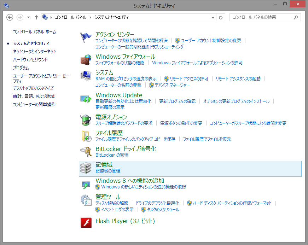Open コンピューターの名前の参照 link

(x=118, y=85)
